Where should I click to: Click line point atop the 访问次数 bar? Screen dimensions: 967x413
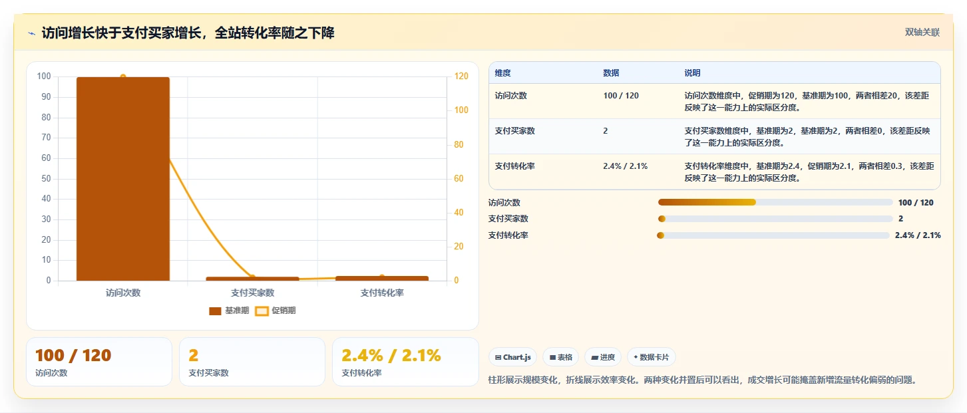pos(123,77)
